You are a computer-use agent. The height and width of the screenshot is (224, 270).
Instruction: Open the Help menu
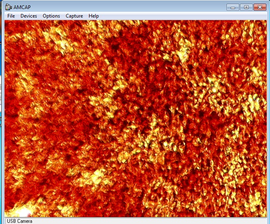click(x=94, y=16)
